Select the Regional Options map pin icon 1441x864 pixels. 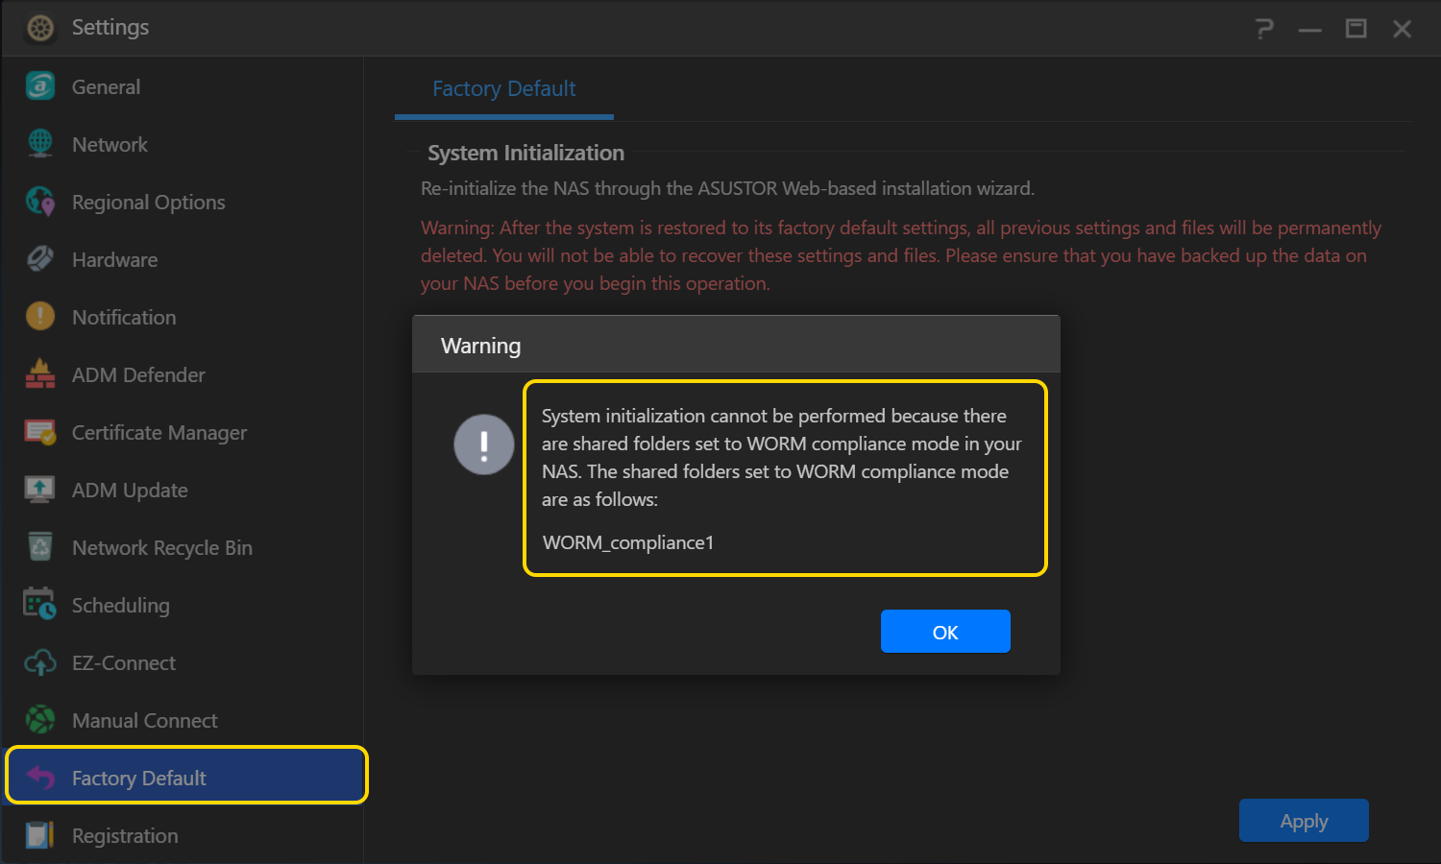click(39, 202)
